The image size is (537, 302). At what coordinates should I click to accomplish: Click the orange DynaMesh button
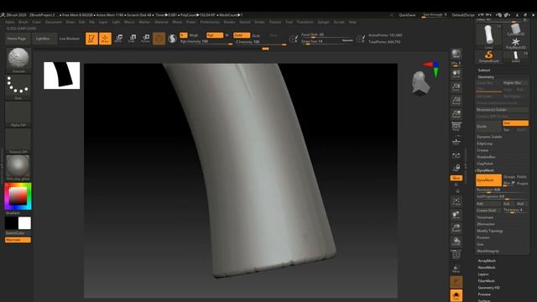(488, 180)
